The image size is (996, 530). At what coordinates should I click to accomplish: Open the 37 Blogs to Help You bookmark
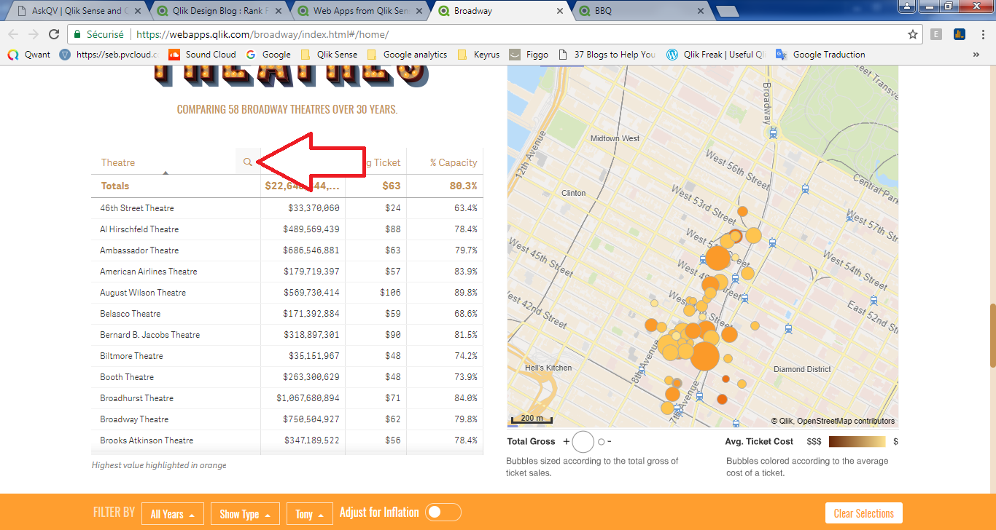tap(607, 55)
